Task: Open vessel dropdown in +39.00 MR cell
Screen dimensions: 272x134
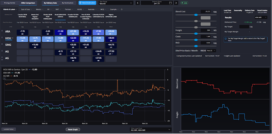Action: pyautogui.click(x=113, y=34)
